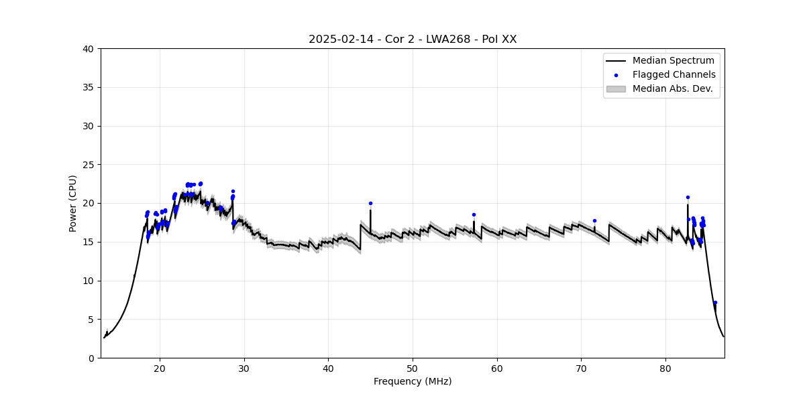Click the "Median Spectrum" legend label
The width and height of the screenshot is (805, 402).
pyautogui.click(x=673, y=61)
